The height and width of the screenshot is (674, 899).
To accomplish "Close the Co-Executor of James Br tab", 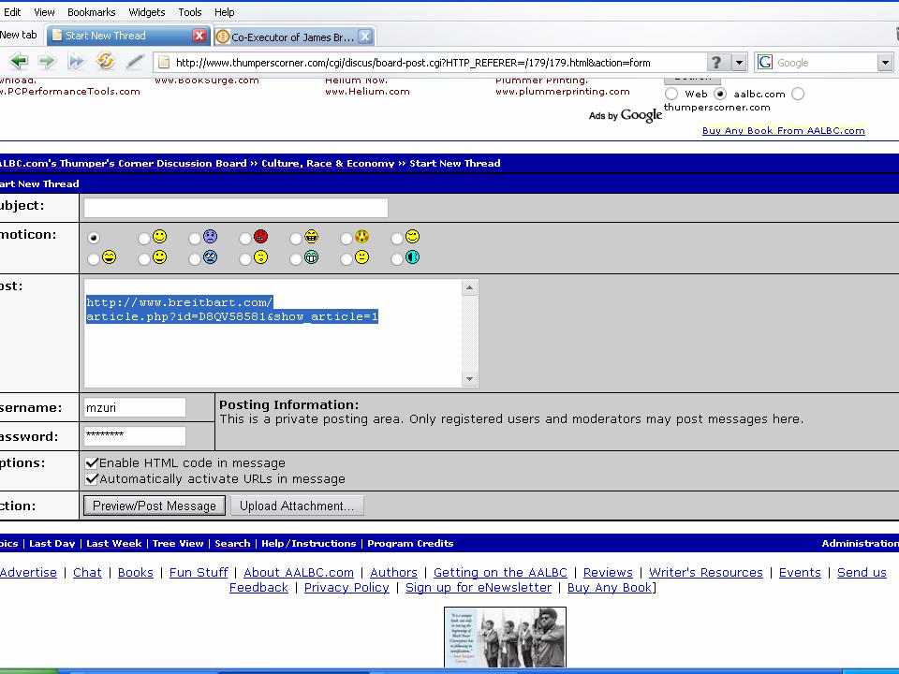I will tap(364, 37).
